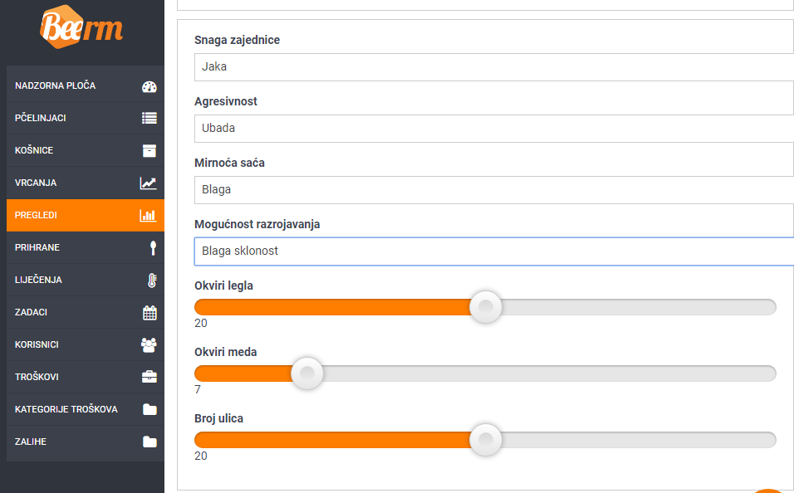Click the Prihrane spoon icon
Viewport: 794px width, 493px height.
(153, 248)
